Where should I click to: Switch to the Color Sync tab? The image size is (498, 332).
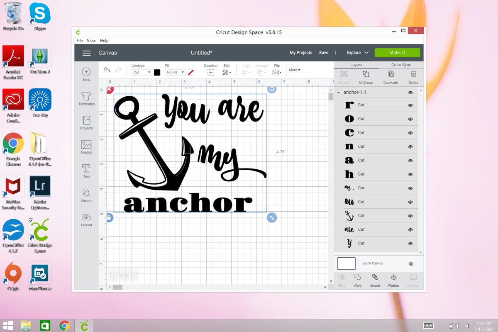pyautogui.click(x=401, y=65)
